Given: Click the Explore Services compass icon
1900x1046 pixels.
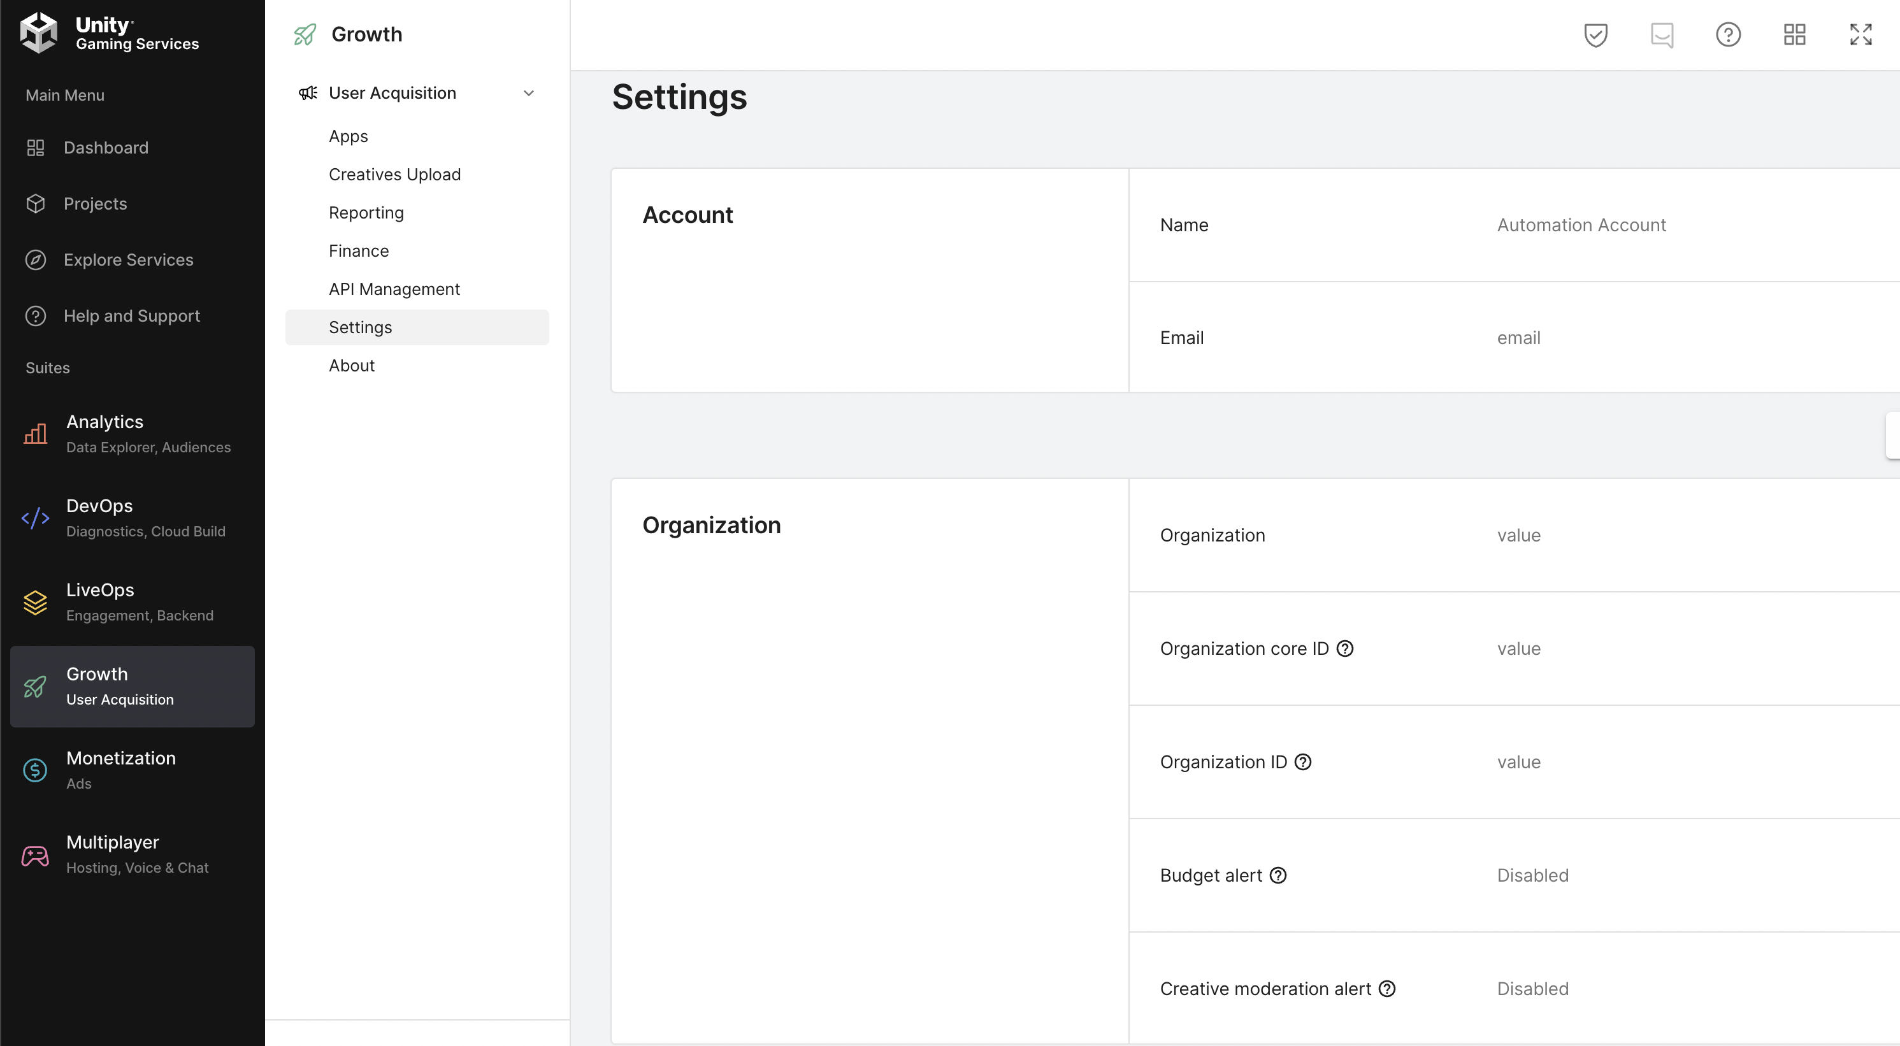Looking at the screenshot, I should tap(36, 260).
